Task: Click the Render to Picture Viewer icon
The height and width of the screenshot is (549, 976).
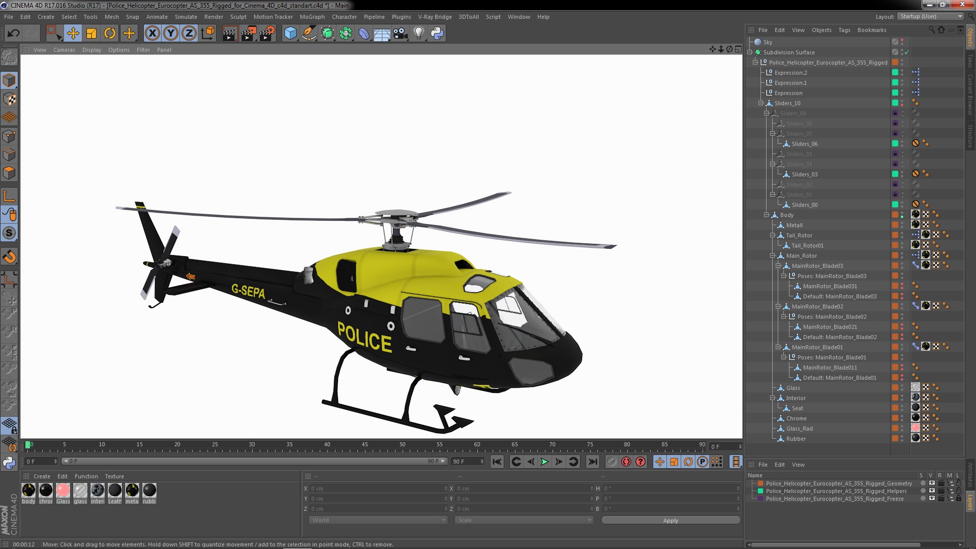Action: [x=248, y=34]
